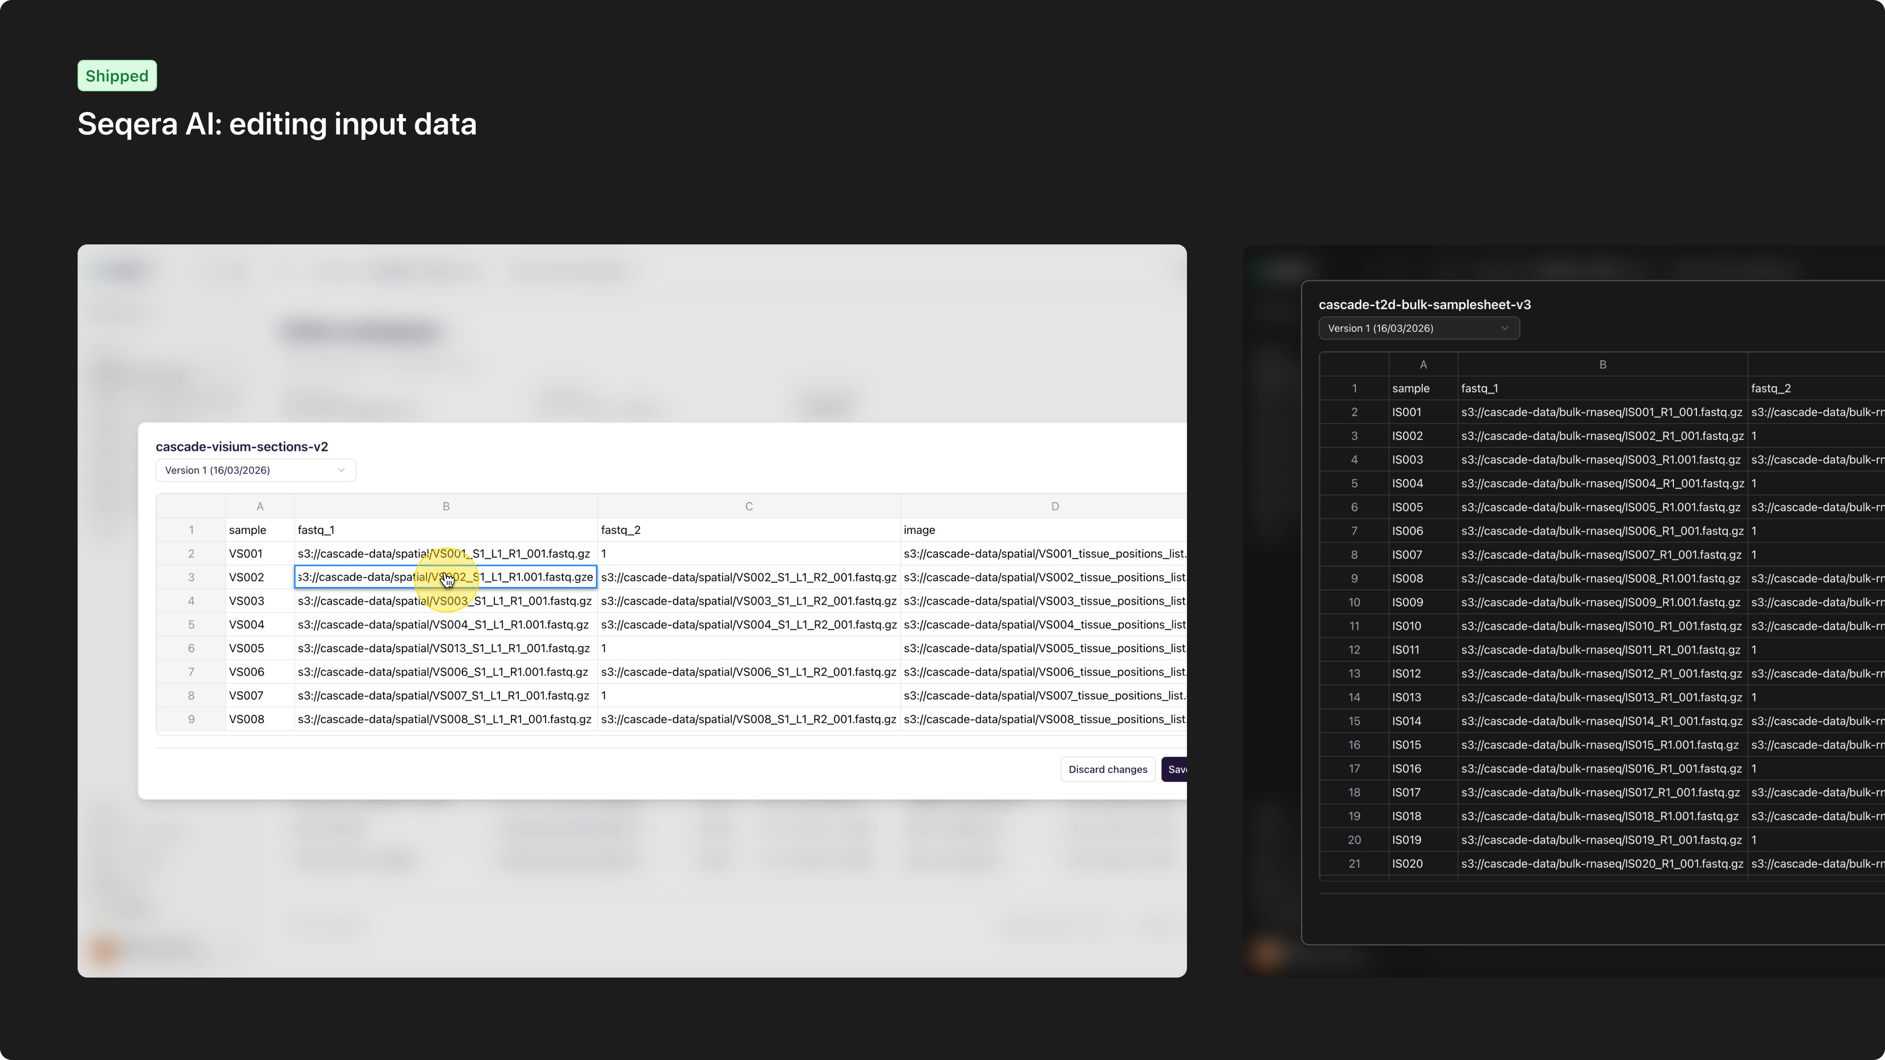This screenshot has width=1885, height=1060.
Task: Select the IS020 sample cell
Action: coord(1406,864)
